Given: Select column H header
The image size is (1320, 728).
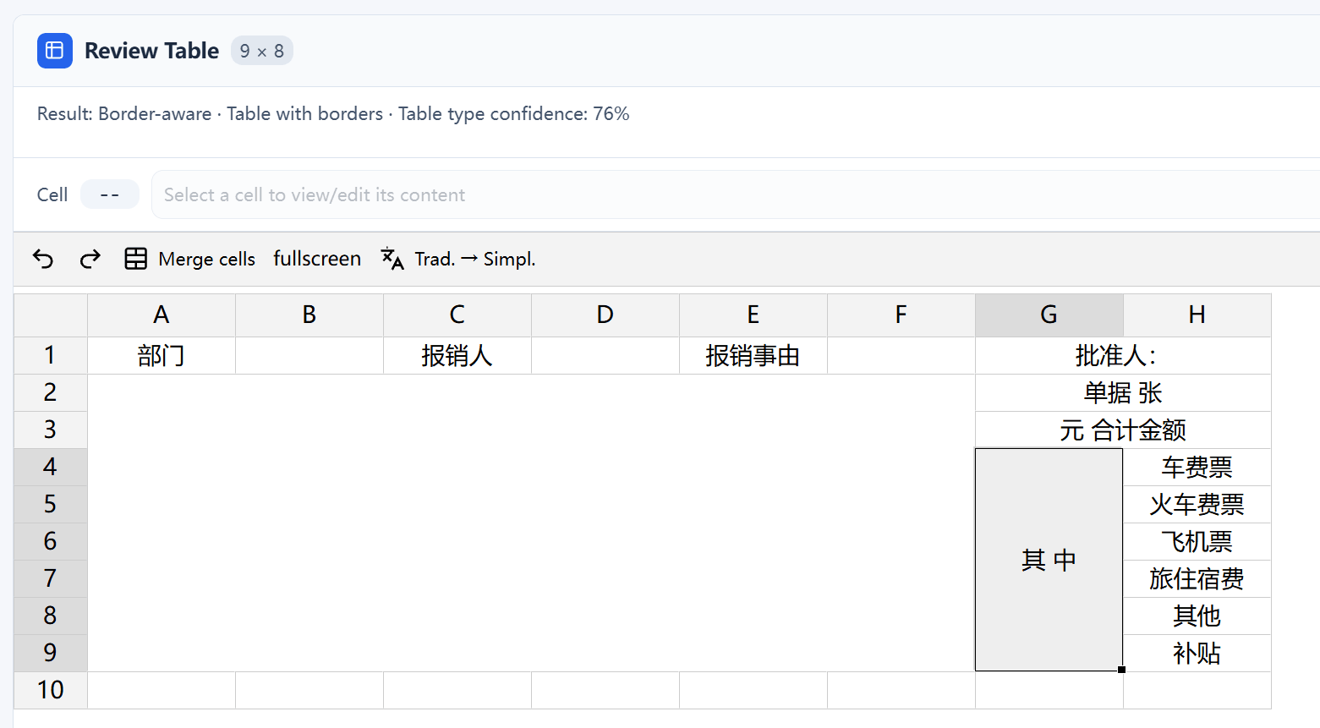Looking at the screenshot, I should pos(1197,315).
